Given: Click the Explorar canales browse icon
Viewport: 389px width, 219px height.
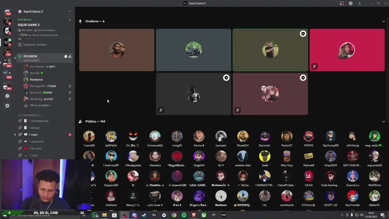Looking at the screenshot, I should tap(20, 44).
